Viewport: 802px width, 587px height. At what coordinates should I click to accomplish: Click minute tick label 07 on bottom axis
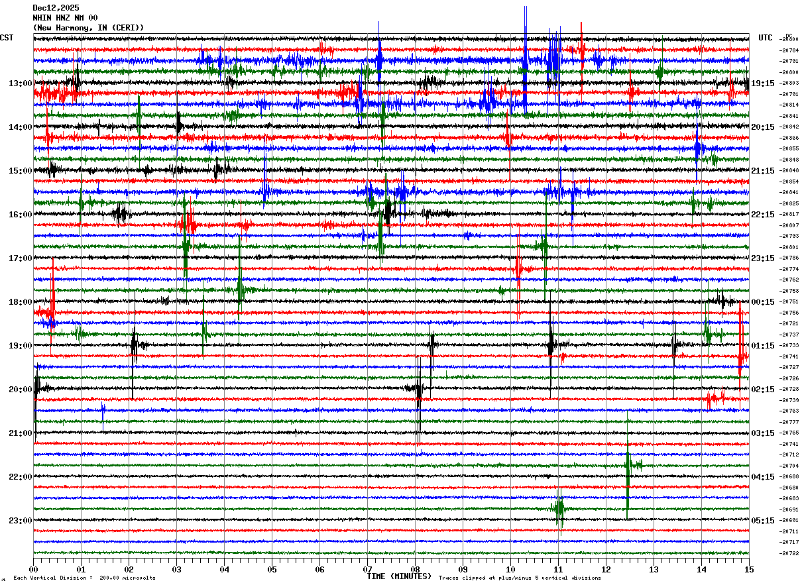[367, 569]
